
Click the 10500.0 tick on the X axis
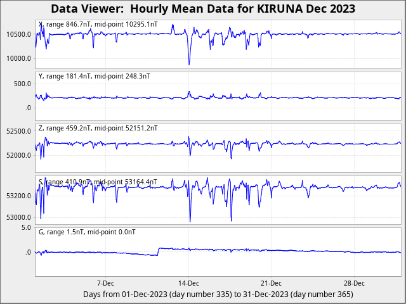(x=18, y=34)
